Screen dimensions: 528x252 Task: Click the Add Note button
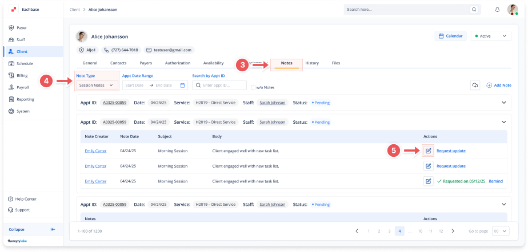coord(498,85)
